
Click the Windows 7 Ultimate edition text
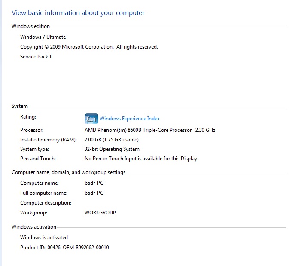[43, 37]
